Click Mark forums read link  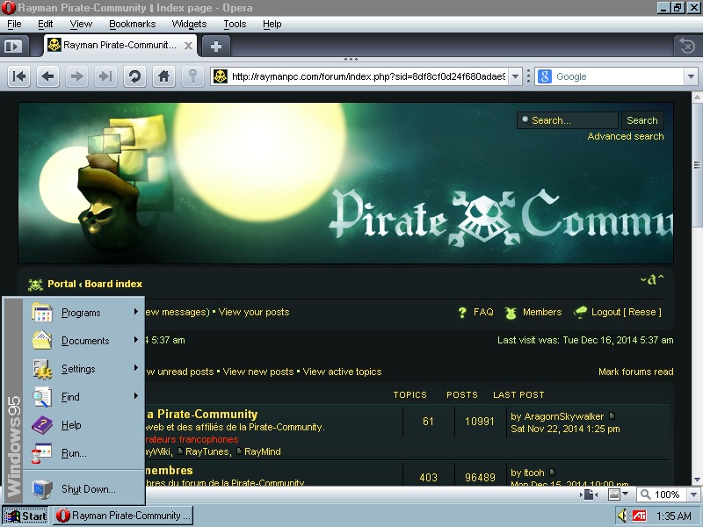(x=635, y=372)
